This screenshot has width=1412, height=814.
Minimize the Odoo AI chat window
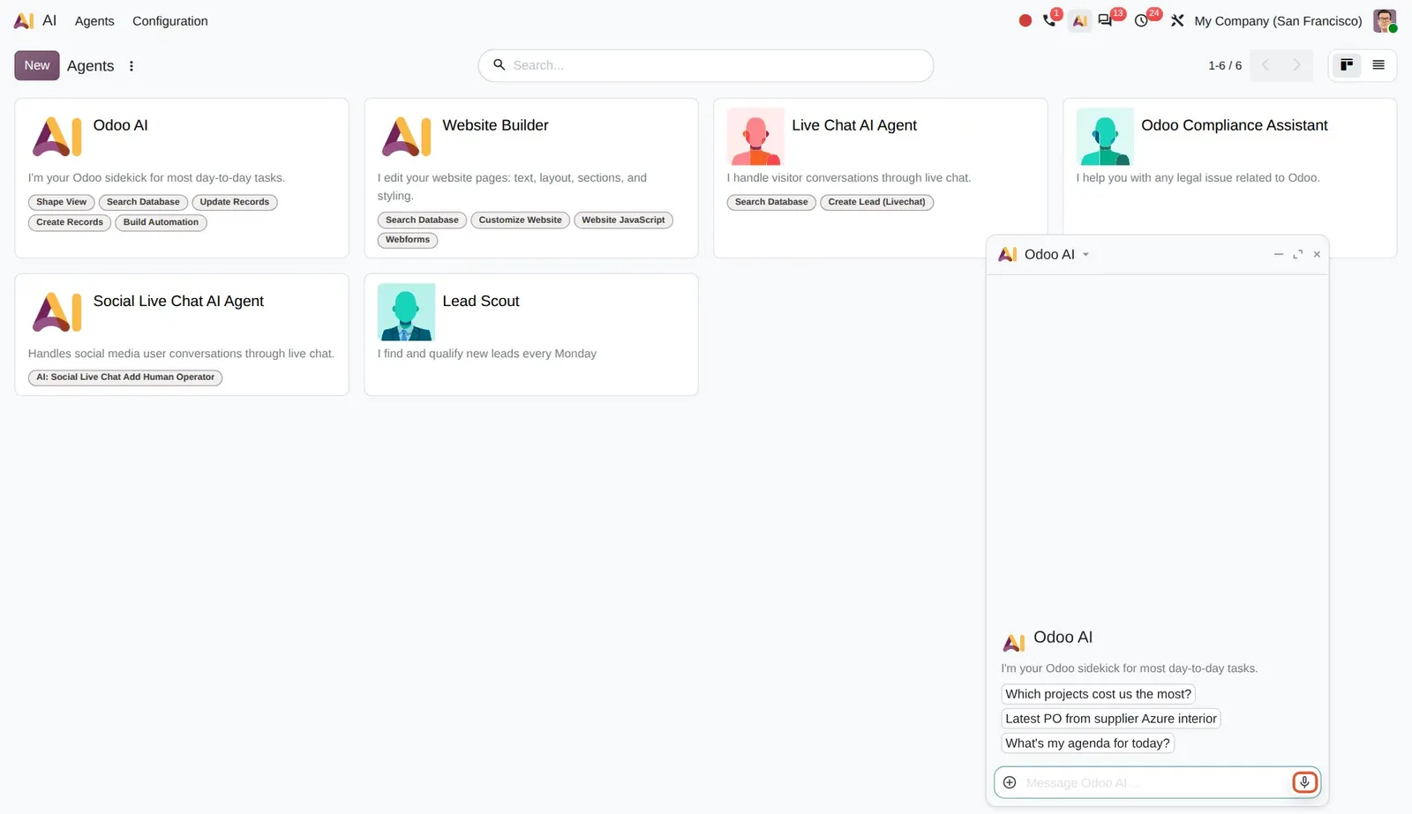tap(1278, 254)
